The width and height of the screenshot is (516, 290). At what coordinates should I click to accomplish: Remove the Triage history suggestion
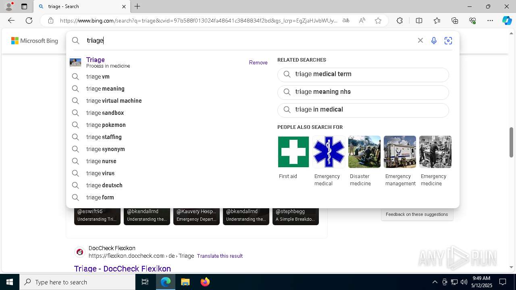pyautogui.click(x=258, y=62)
